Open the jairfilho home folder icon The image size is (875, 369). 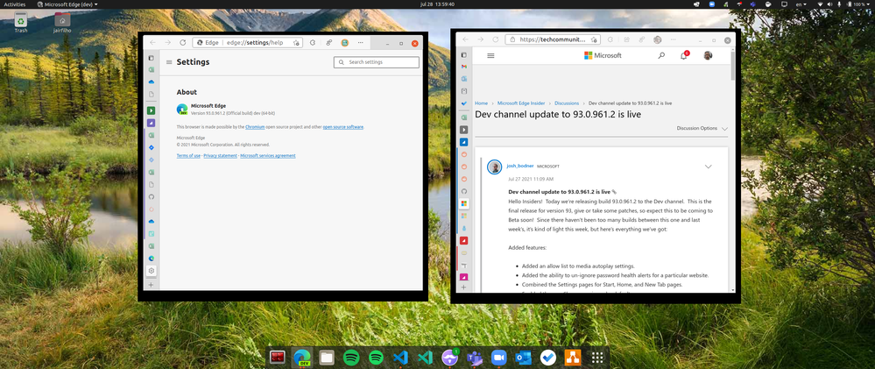[x=62, y=22]
